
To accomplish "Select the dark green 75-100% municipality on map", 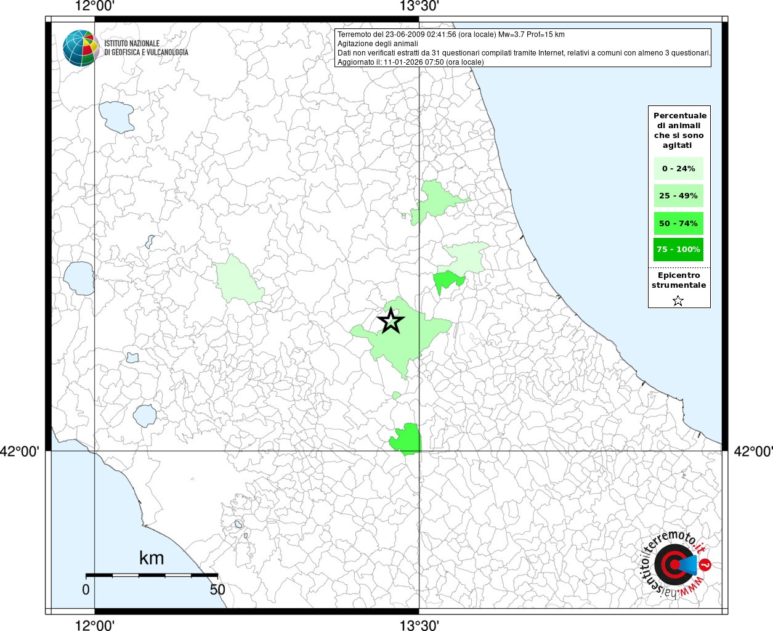I will pyautogui.click(x=445, y=282).
